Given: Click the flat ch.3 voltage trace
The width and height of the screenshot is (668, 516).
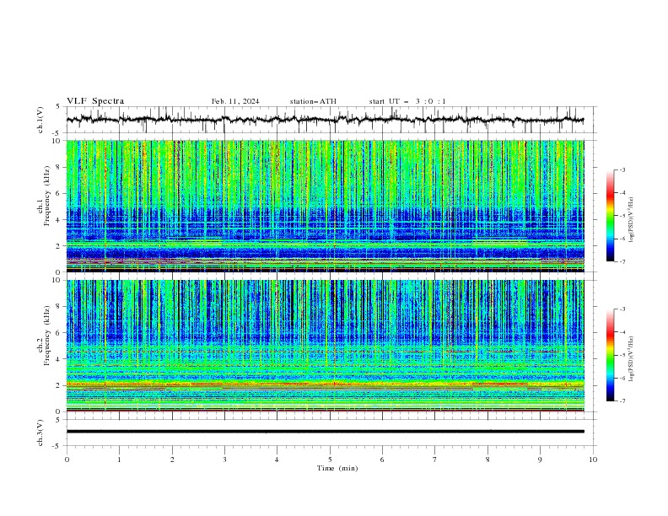Looking at the screenshot, I should point(325,432).
